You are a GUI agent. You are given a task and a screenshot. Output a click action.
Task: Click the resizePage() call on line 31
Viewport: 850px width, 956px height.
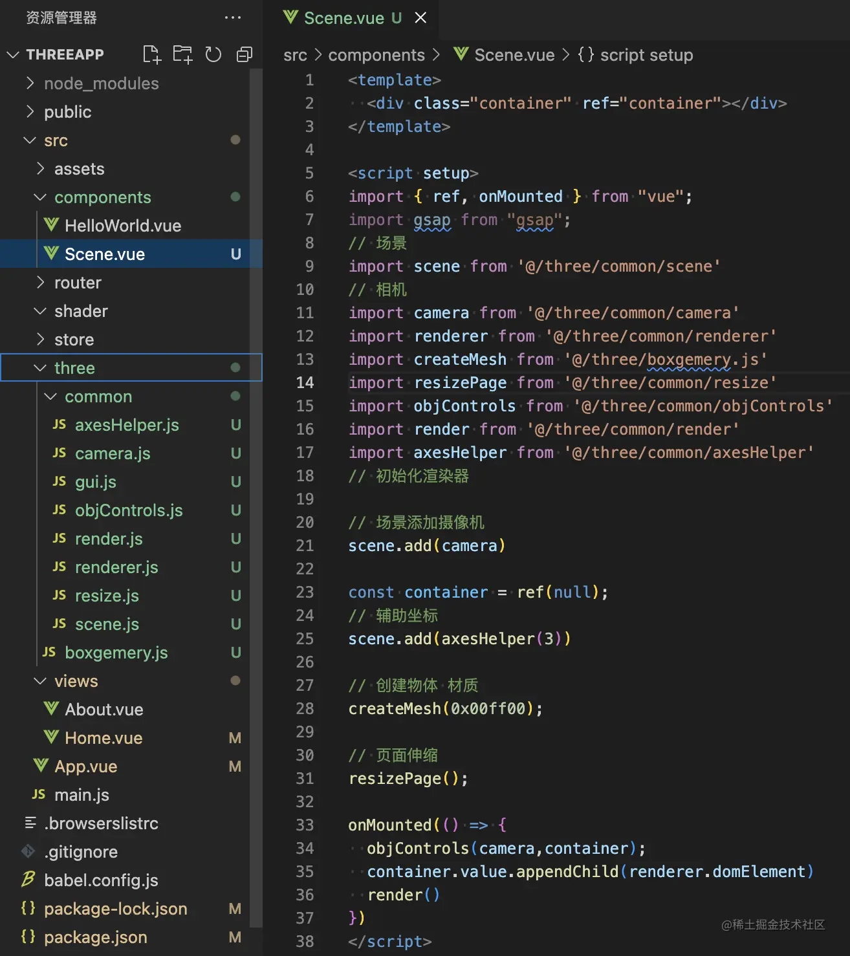coord(408,779)
